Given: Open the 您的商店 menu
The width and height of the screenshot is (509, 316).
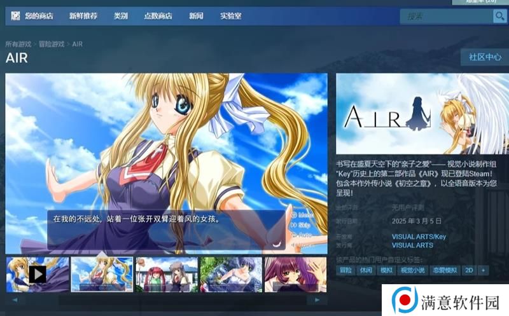Looking at the screenshot, I should tap(39, 16).
